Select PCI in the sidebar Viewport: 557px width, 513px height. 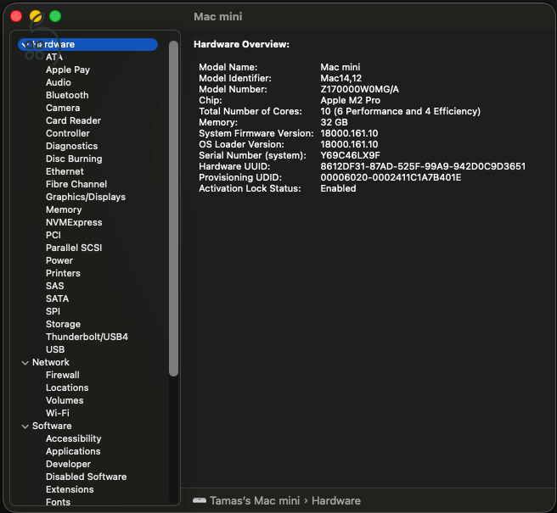53,235
